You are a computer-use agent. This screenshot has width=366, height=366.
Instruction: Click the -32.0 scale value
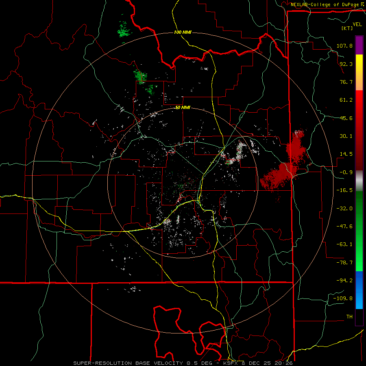(344, 209)
